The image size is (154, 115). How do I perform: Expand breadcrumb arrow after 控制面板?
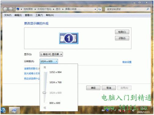click(35, 9)
